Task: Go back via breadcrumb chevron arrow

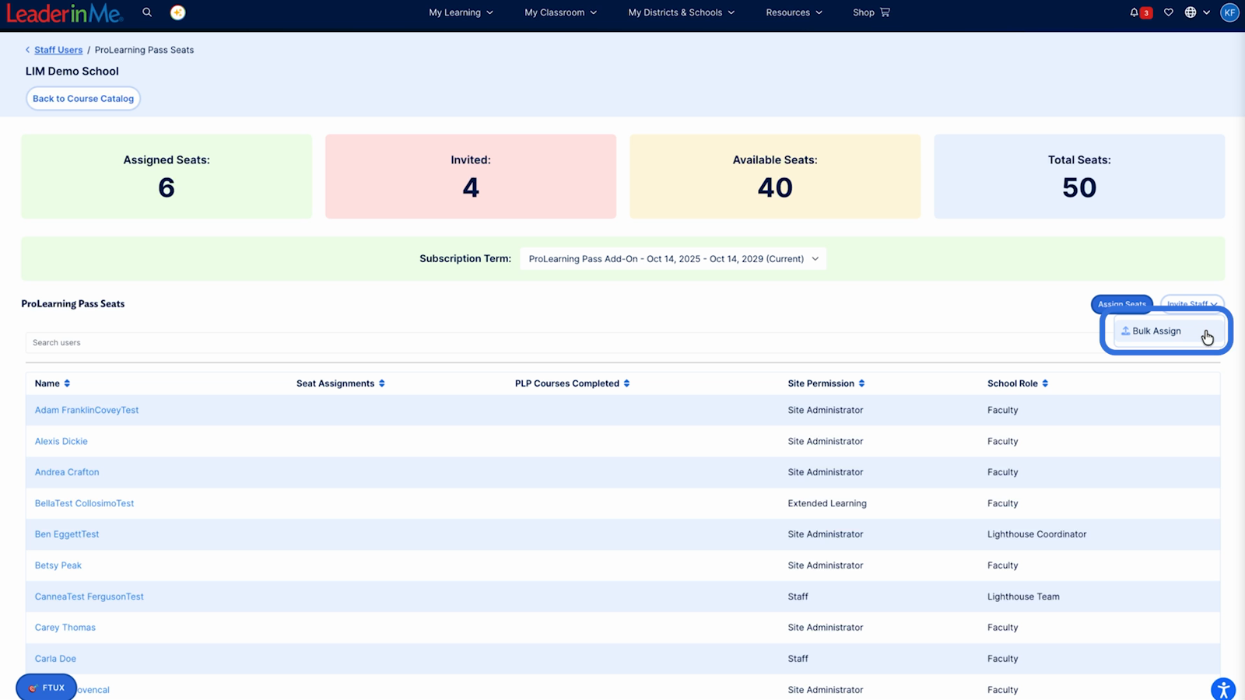Action: point(27,50)
